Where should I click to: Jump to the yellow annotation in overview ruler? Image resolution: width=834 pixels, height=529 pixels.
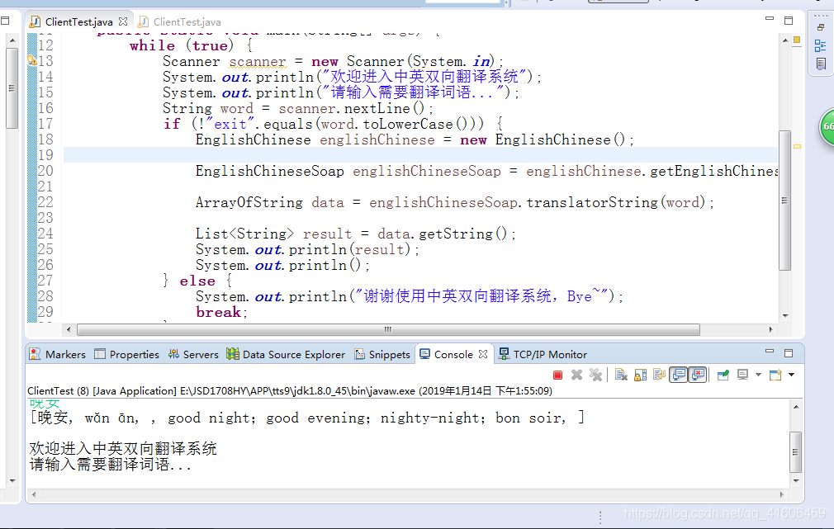[x=797, y=146]
